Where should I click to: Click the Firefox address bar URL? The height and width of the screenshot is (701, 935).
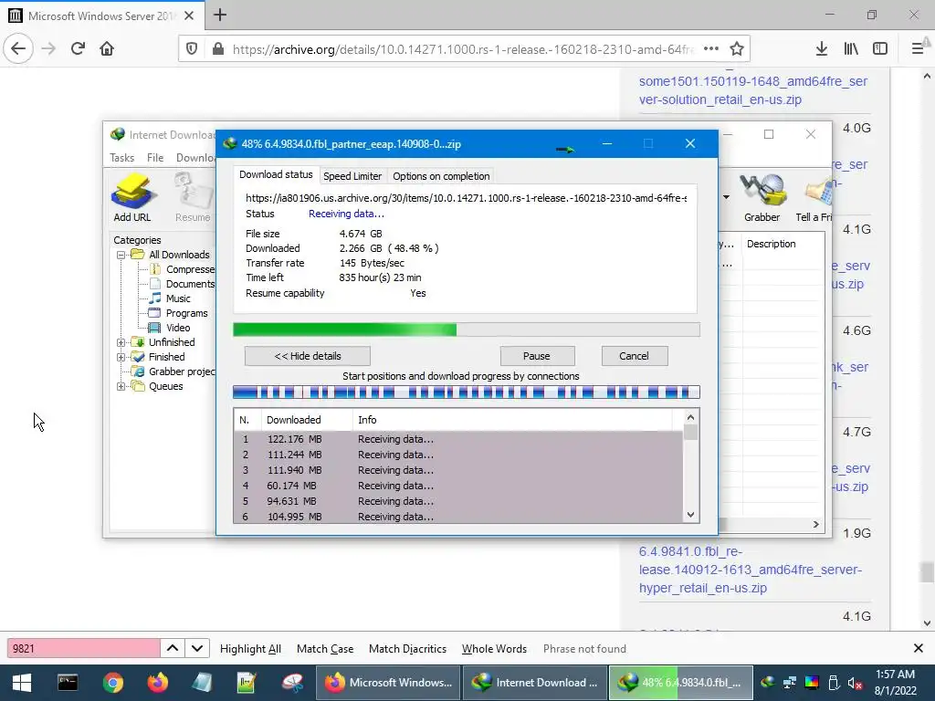point(462,49)
